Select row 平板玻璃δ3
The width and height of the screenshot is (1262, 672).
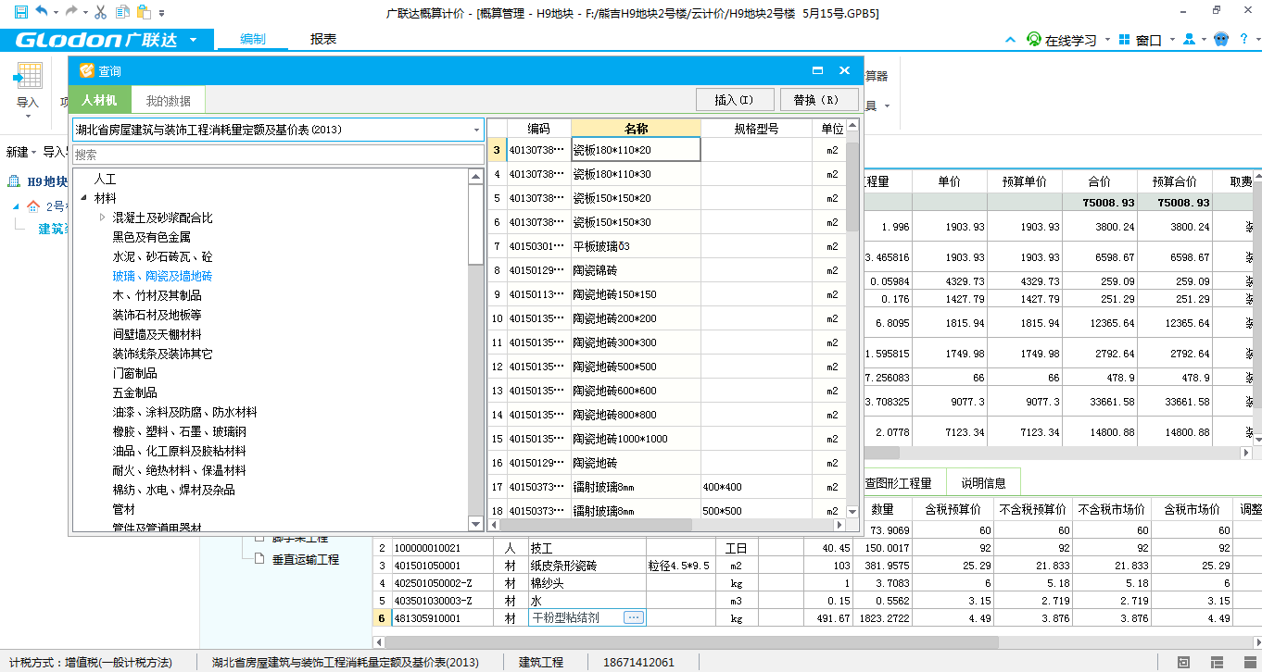667,246
